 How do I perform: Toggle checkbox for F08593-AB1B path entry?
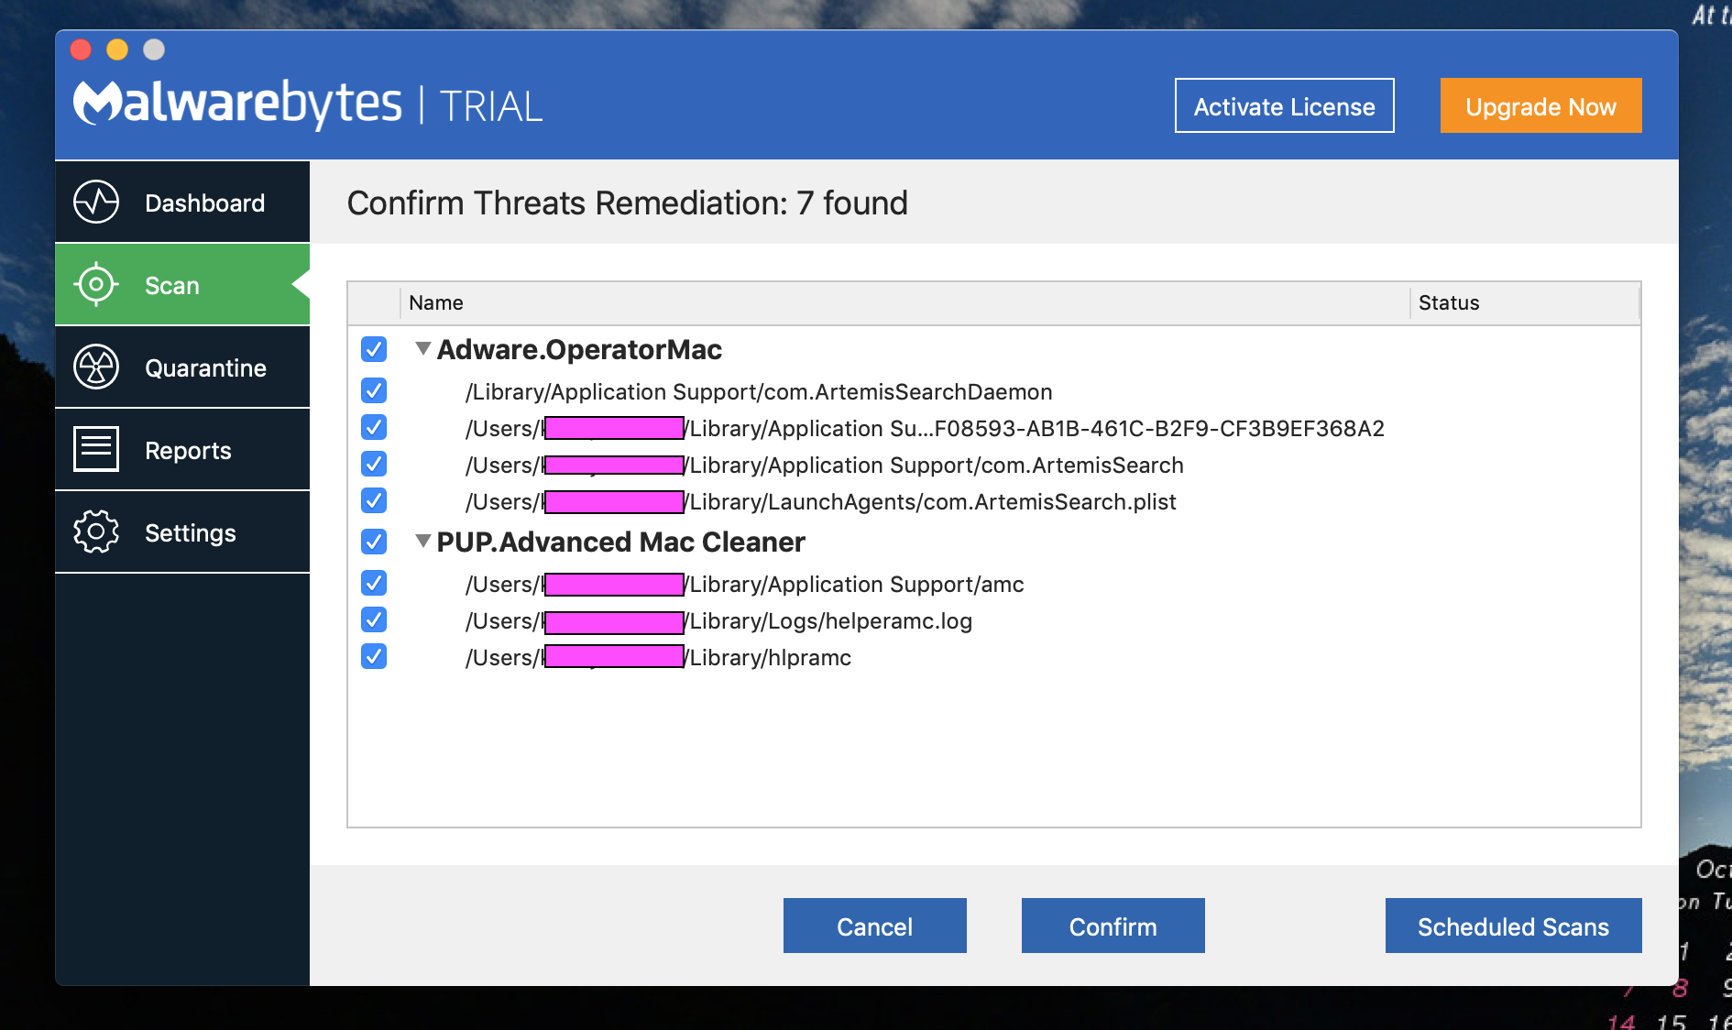pos(374,428)
